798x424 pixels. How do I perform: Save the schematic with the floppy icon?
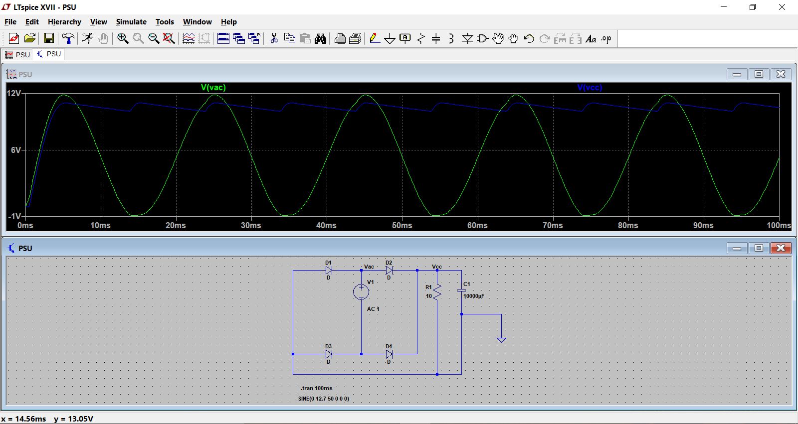coord(49,38)
